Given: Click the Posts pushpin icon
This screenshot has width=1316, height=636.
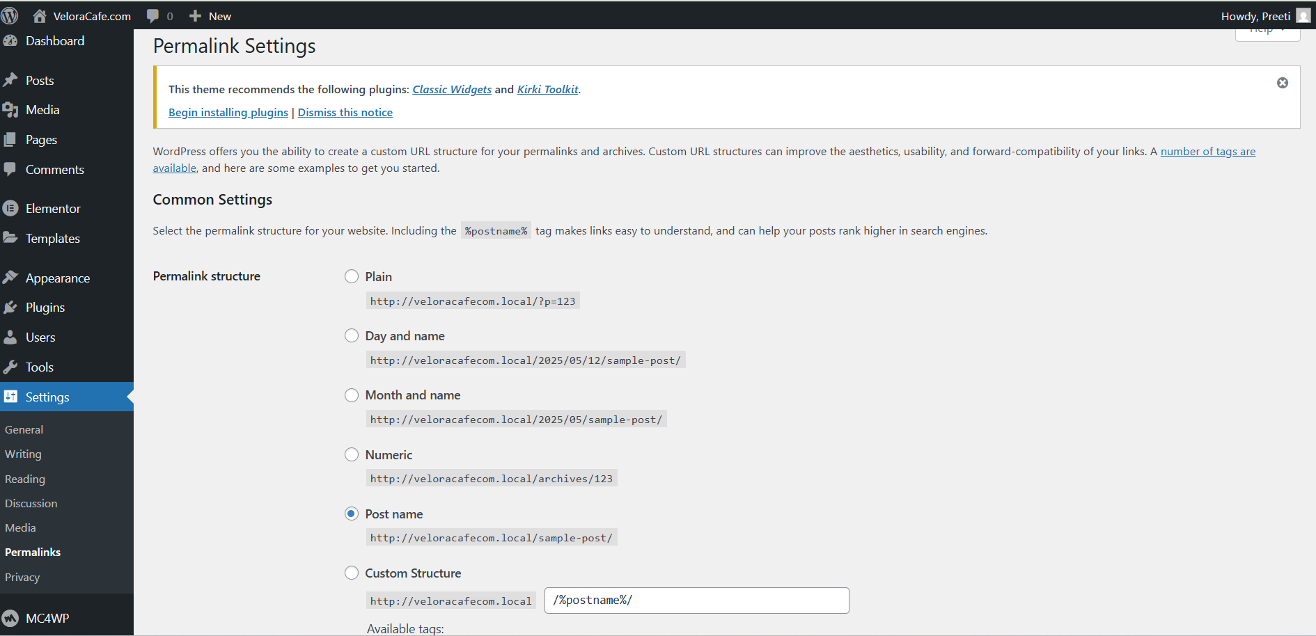Looking at the screenshot, I should (10, 80).
